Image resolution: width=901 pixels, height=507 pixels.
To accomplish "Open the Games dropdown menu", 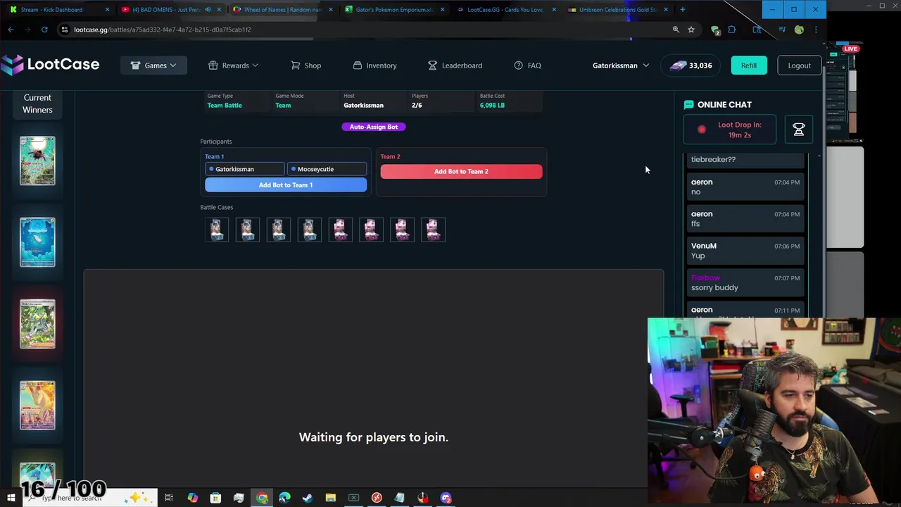I will pyautogui.click(x=153, y=65).
